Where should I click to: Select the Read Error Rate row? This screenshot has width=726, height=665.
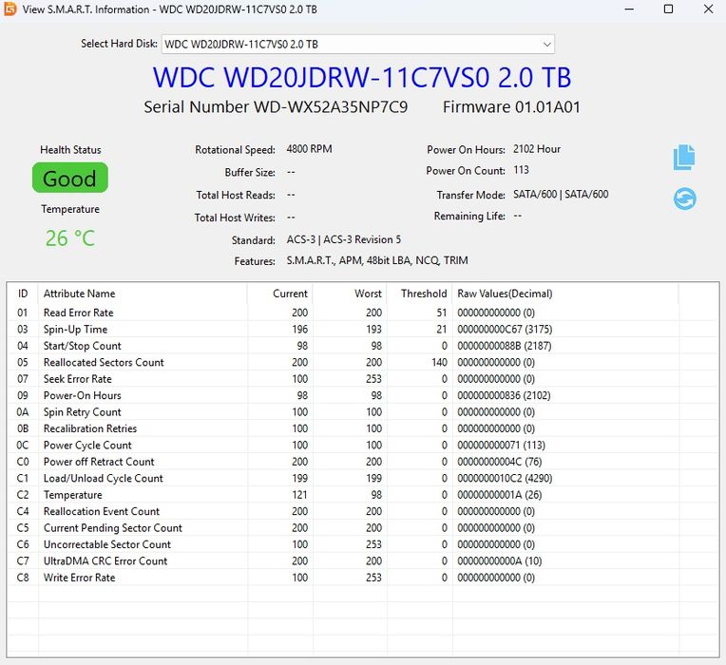pos(363,313)
